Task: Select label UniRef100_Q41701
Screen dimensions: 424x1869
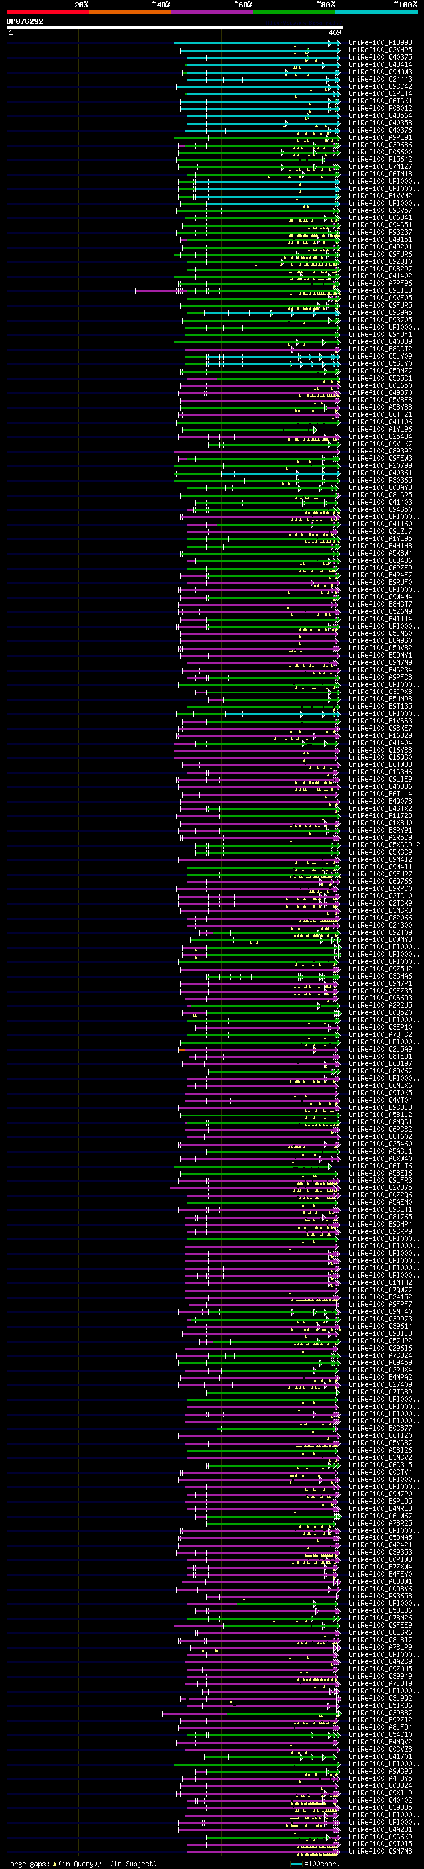Action: 380,1756
